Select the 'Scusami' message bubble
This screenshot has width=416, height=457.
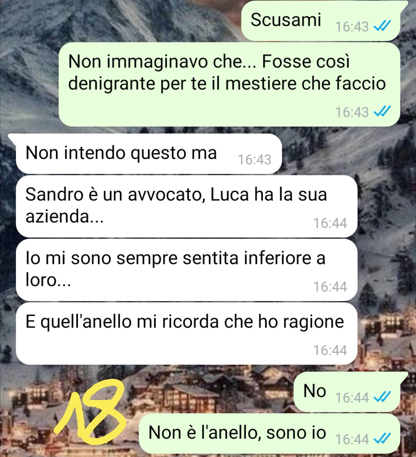[x=321, y=21]
